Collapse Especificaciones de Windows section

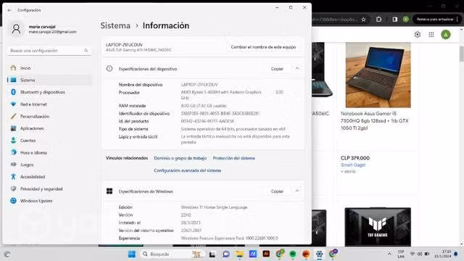[297, 191]
